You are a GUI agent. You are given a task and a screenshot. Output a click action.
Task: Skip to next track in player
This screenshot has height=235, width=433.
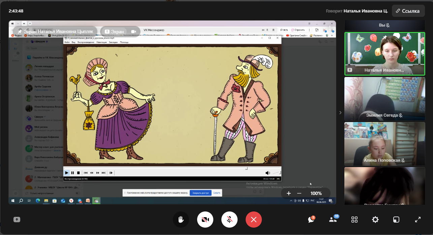click(x=103, y=173)
